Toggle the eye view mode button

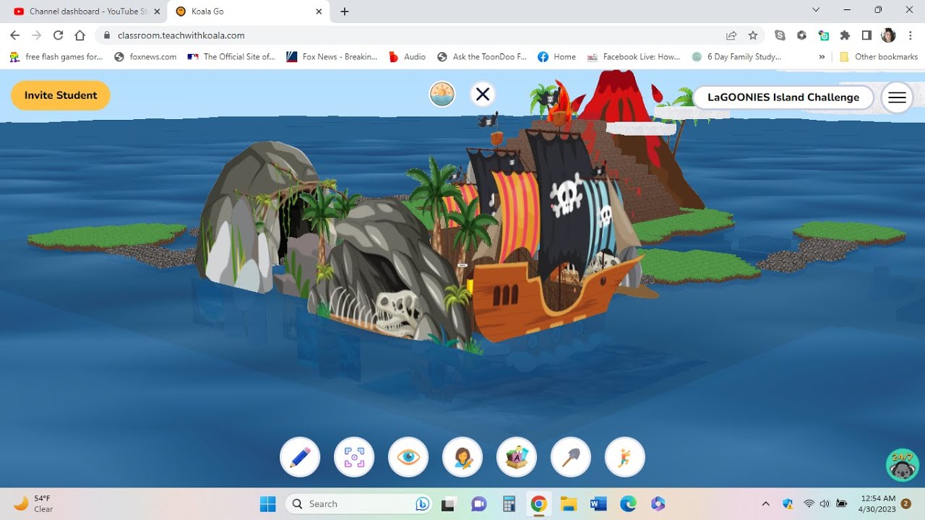coord(408,457)
